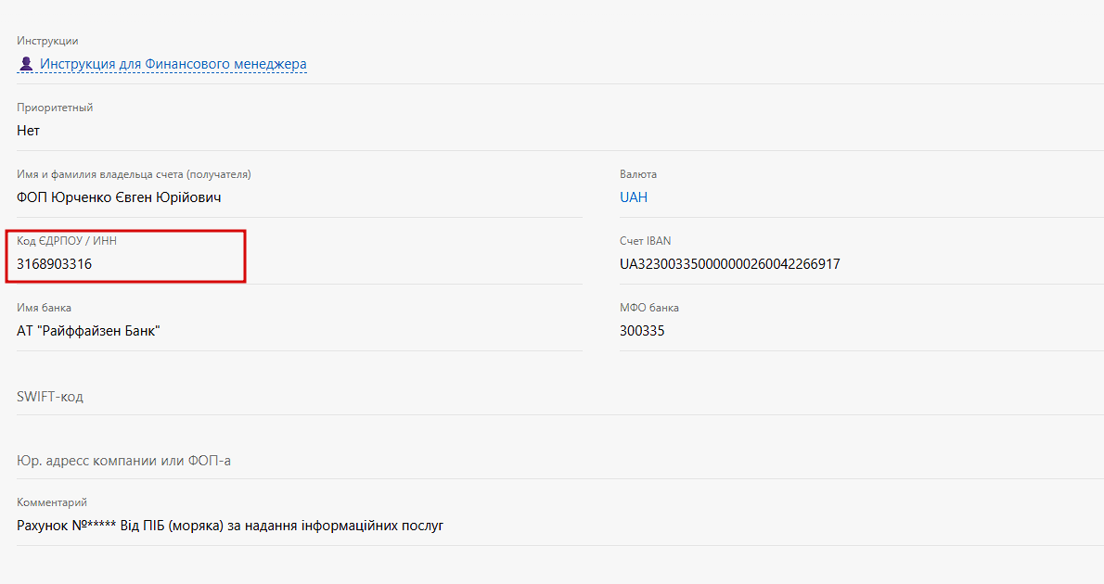Open the Инструкция для Финансового менеджера link
The width and height of the screenshot is (1104, 584).
[173, 64]
